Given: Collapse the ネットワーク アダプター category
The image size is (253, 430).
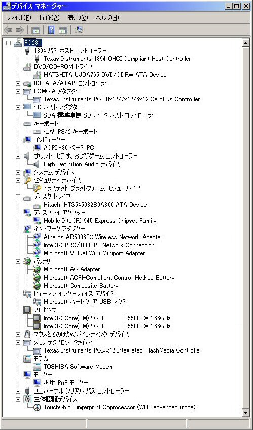Looking at the screenshot, I should [x=18, y=229].
